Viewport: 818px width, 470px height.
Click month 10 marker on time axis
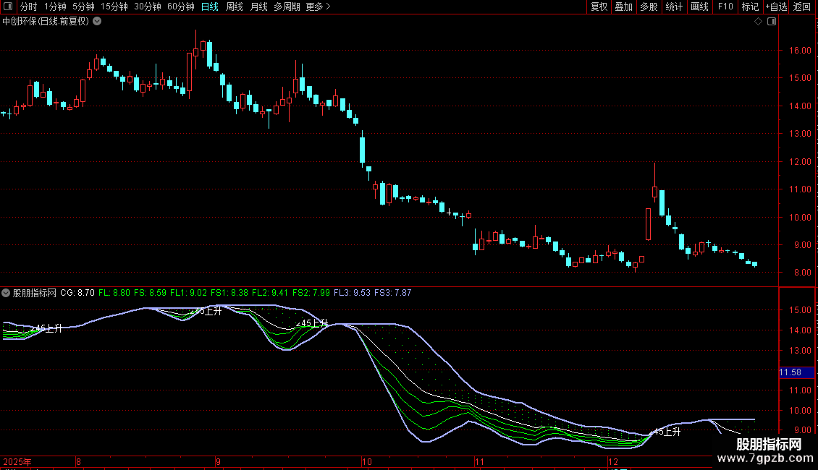pos(367,461)
